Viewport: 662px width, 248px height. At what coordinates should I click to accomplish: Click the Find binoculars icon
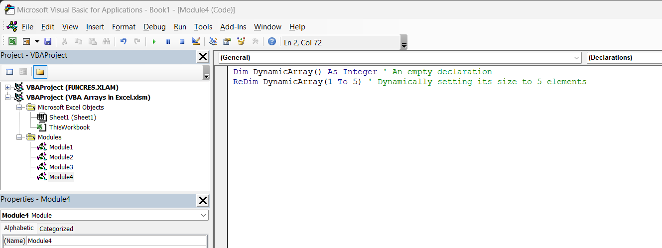106,42
